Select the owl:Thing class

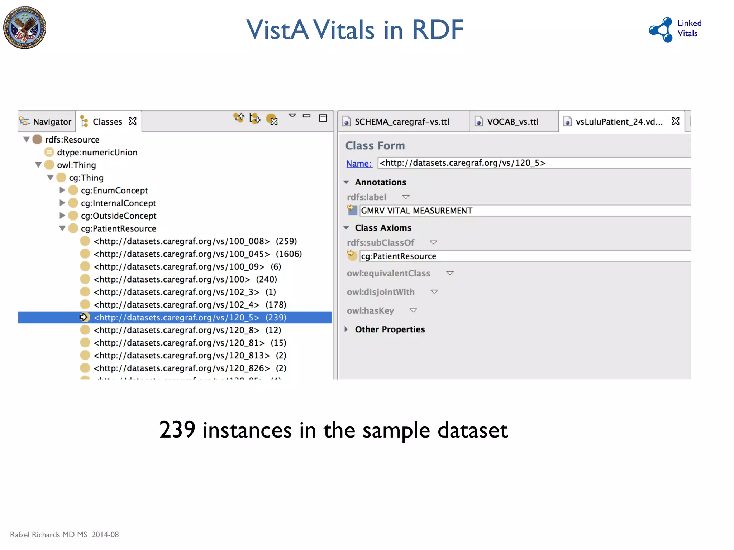(x=76, y=165)
